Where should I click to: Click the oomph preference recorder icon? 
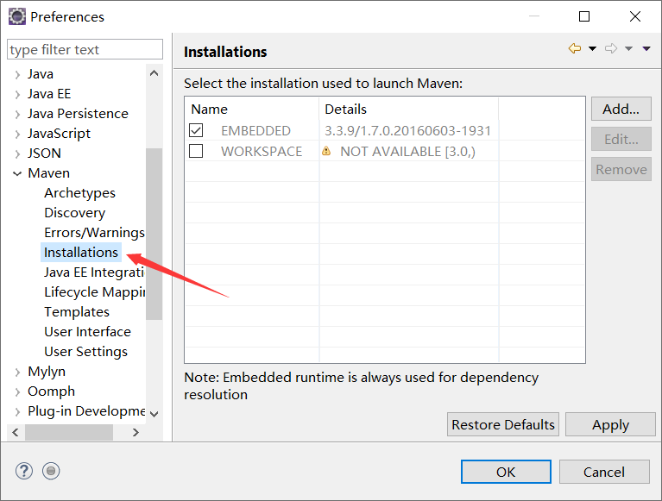[51, 471]
